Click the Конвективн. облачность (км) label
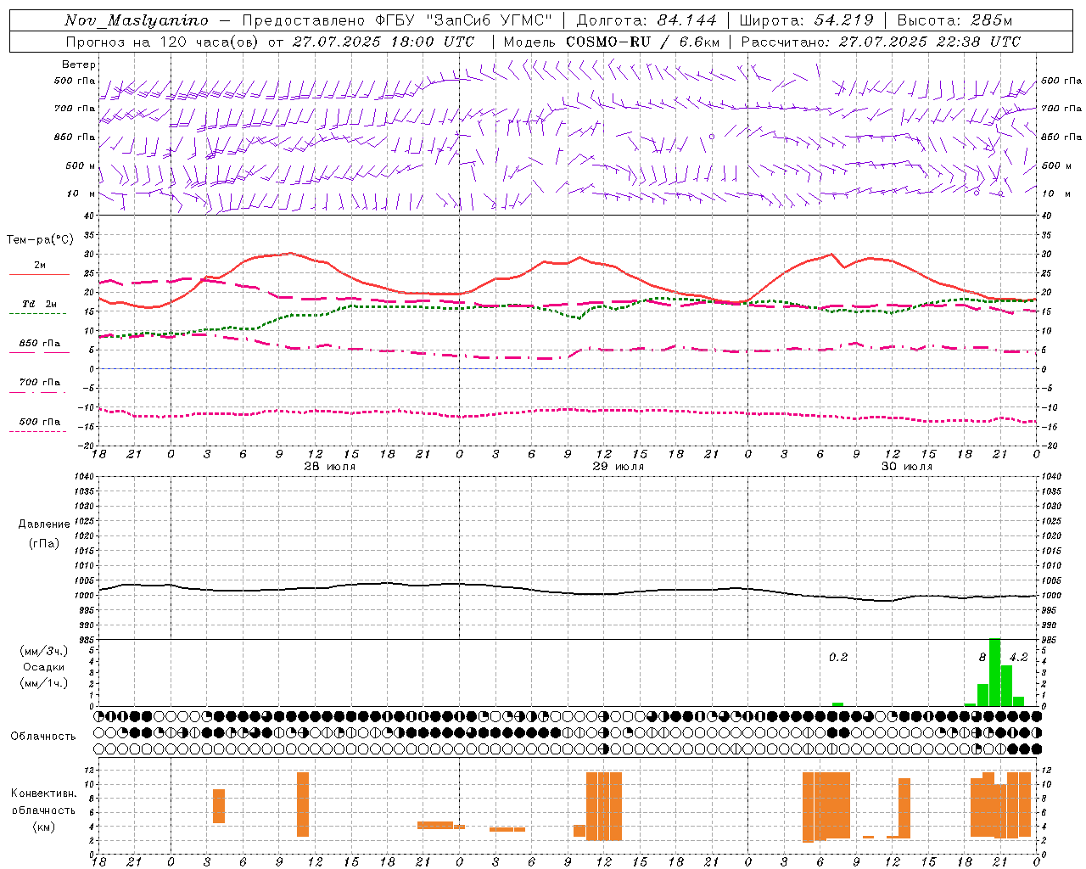 (43, 810)
